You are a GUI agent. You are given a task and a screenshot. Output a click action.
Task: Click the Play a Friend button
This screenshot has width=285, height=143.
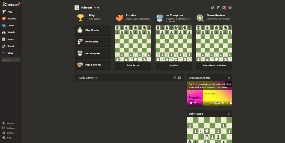93,65
